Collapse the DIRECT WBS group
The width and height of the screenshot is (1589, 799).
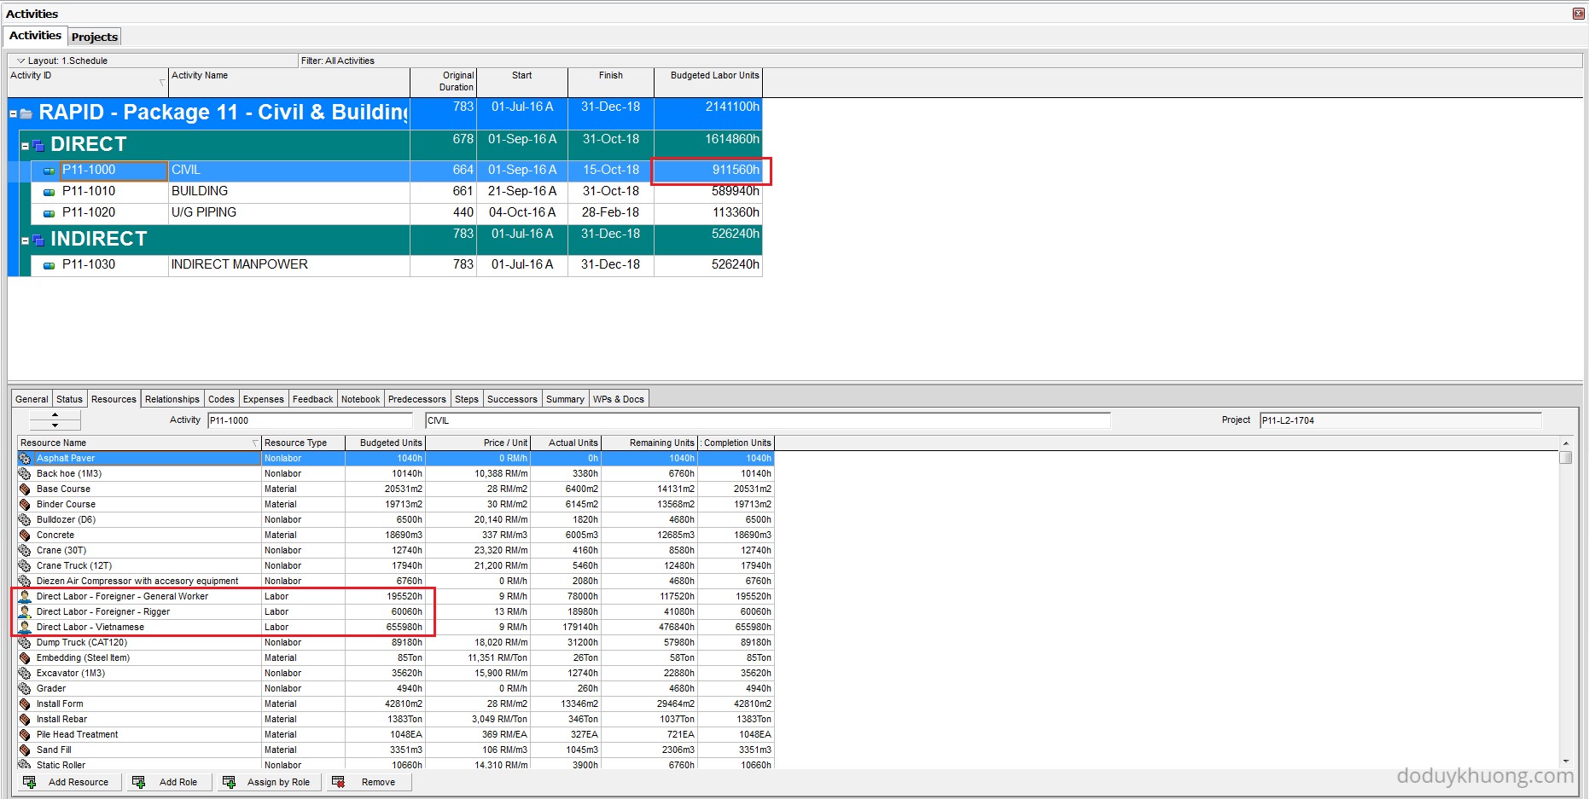point(25,146)
